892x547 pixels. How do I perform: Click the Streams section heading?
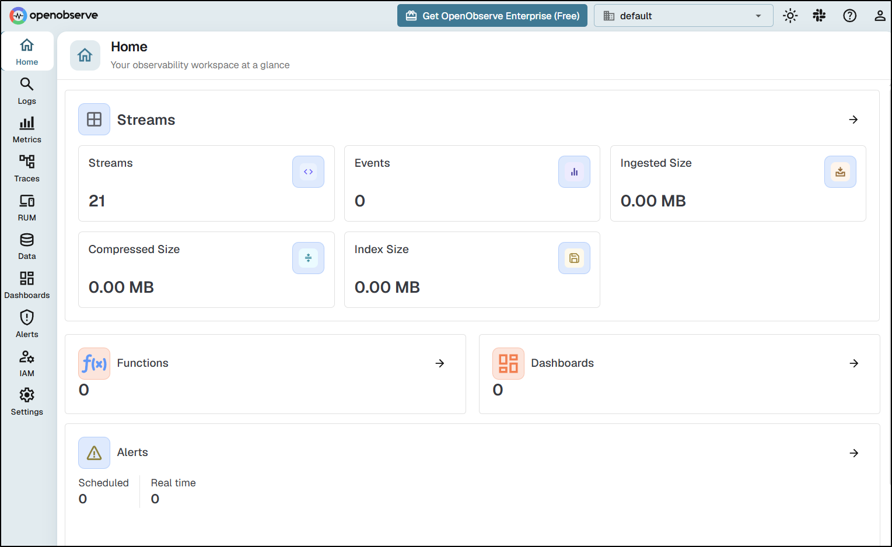146,120
